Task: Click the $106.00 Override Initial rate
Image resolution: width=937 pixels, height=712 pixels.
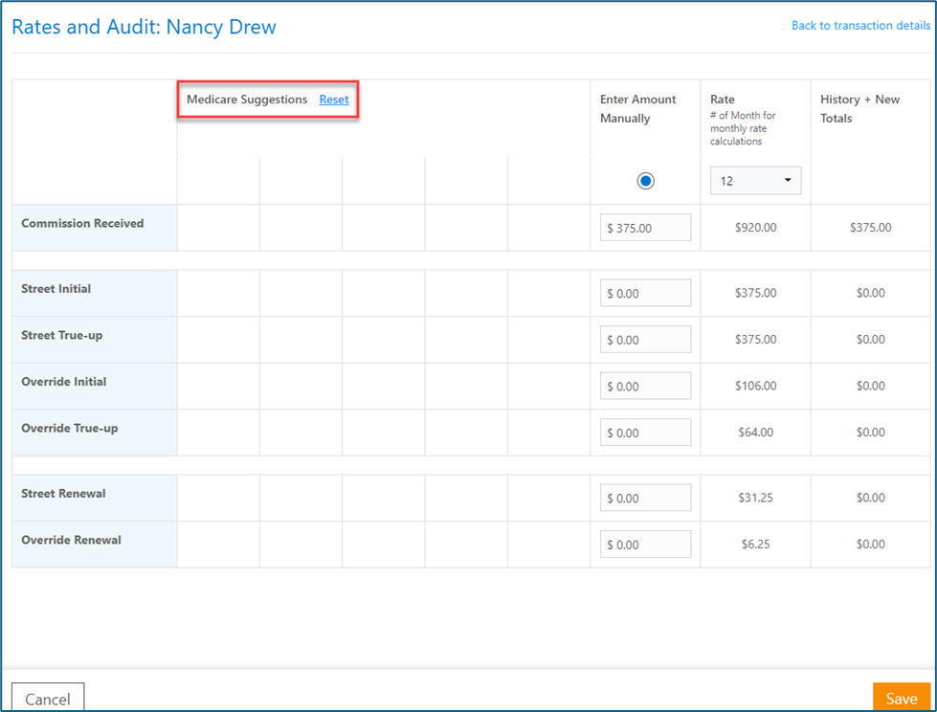Action: click(x=755, y=387)
